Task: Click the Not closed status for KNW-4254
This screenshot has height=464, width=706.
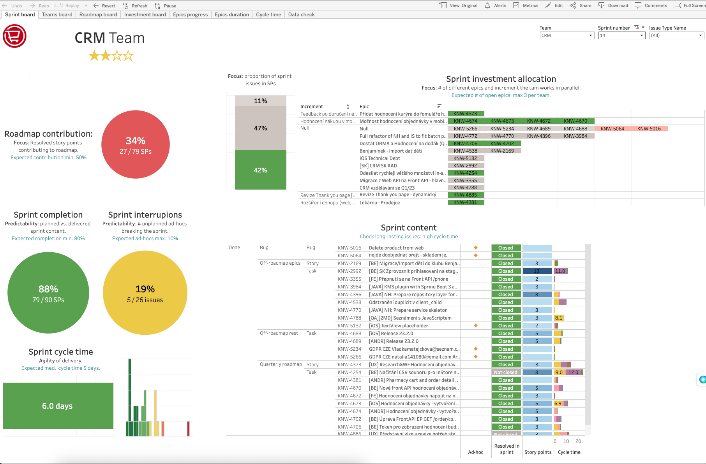Action: (x=506, y=373)
